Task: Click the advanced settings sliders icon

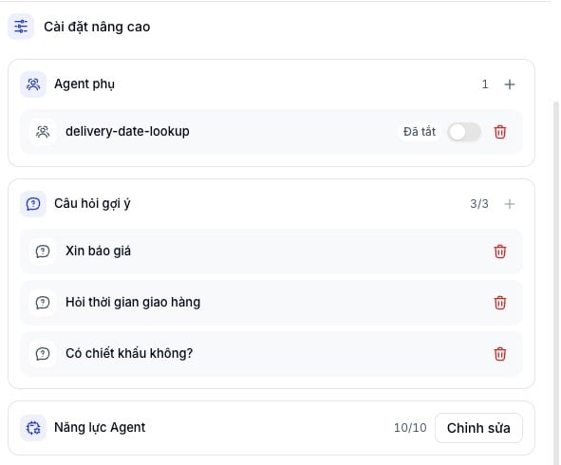Action: (x=21, y=27)
